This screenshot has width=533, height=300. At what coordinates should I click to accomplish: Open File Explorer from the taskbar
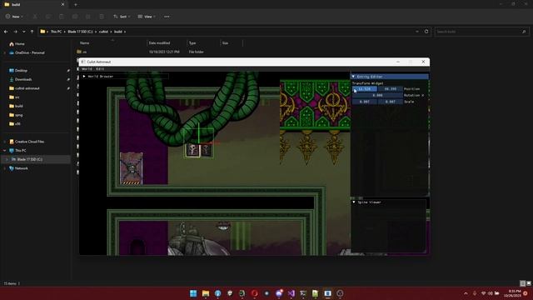pos(206,293)
